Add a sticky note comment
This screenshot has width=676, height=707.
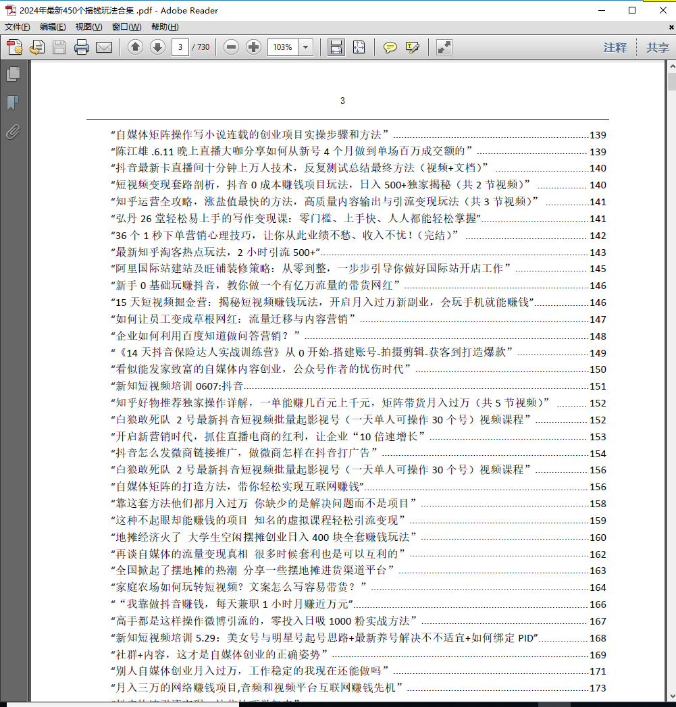tap(390, 47)
